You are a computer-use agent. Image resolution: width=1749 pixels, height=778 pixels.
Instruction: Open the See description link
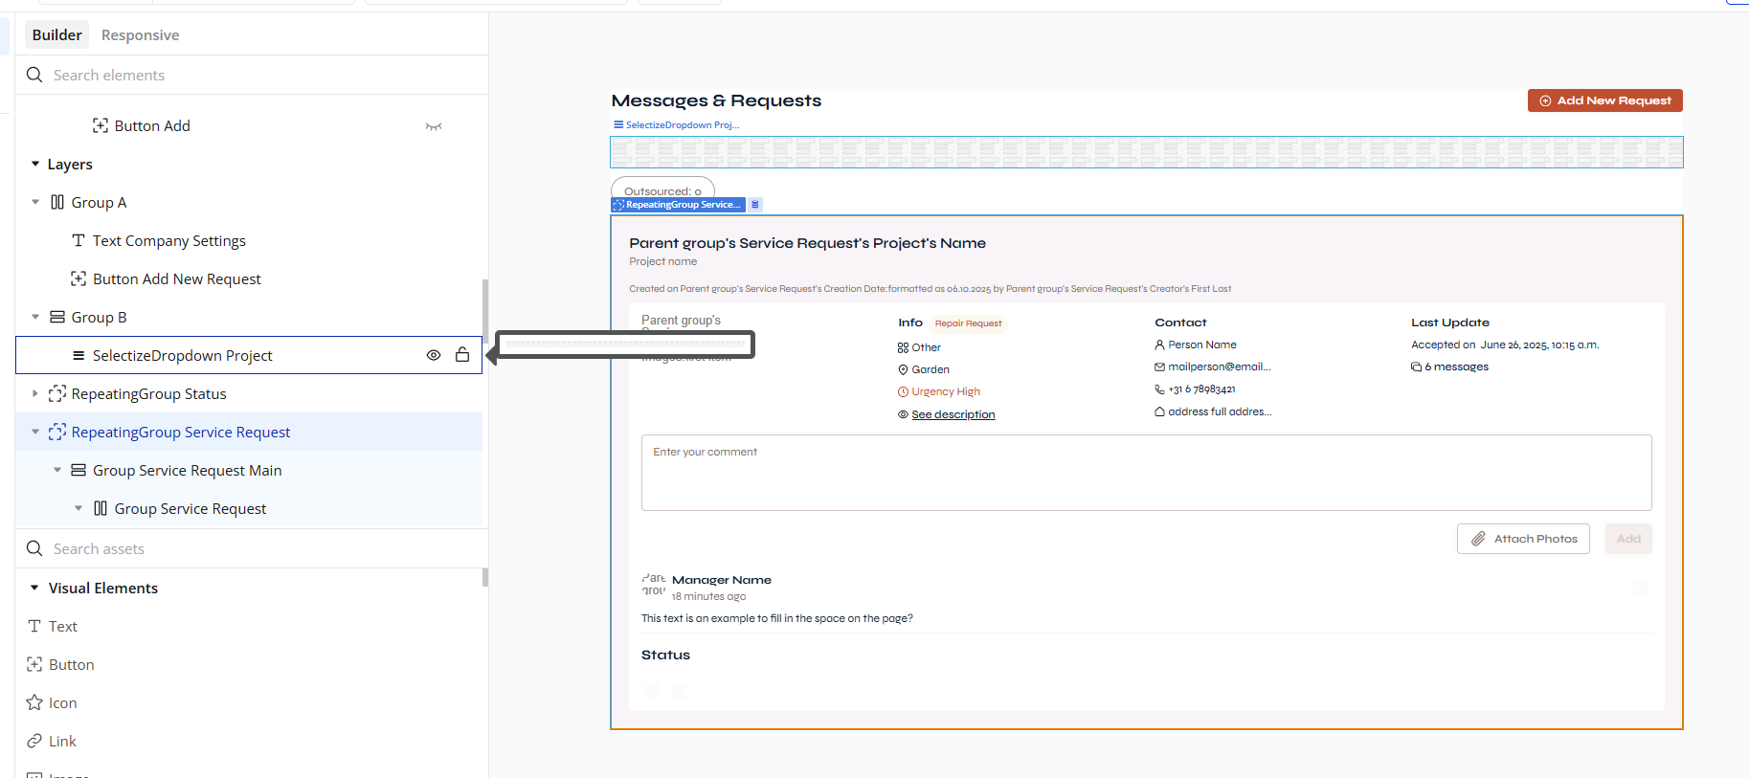click(953, 414)
